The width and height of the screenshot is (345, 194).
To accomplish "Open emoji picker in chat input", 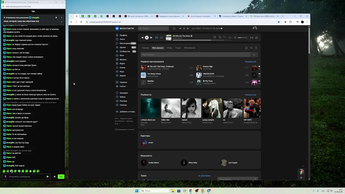I will [48, 177].
